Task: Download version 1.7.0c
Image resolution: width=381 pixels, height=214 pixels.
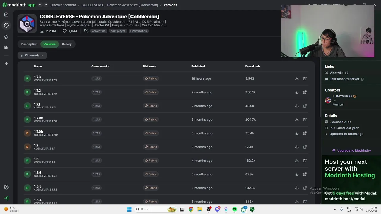Action: coord(297,119)
